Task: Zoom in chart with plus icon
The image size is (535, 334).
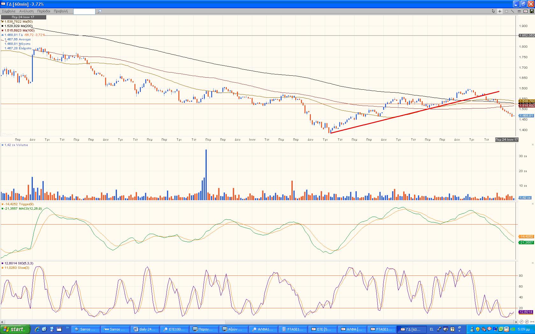Action: coord(527,322)
